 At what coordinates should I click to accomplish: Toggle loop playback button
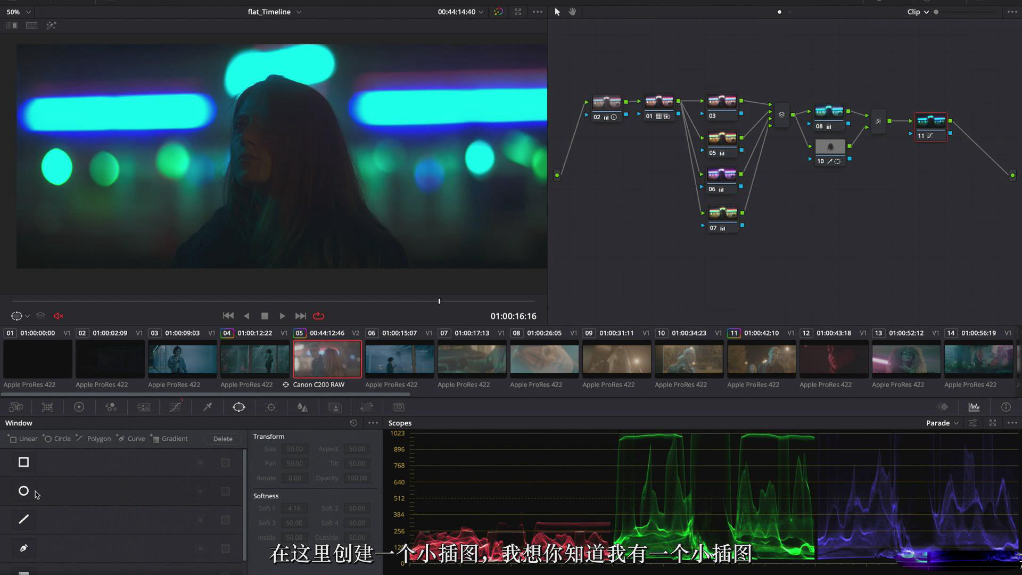tap(319, 316)
